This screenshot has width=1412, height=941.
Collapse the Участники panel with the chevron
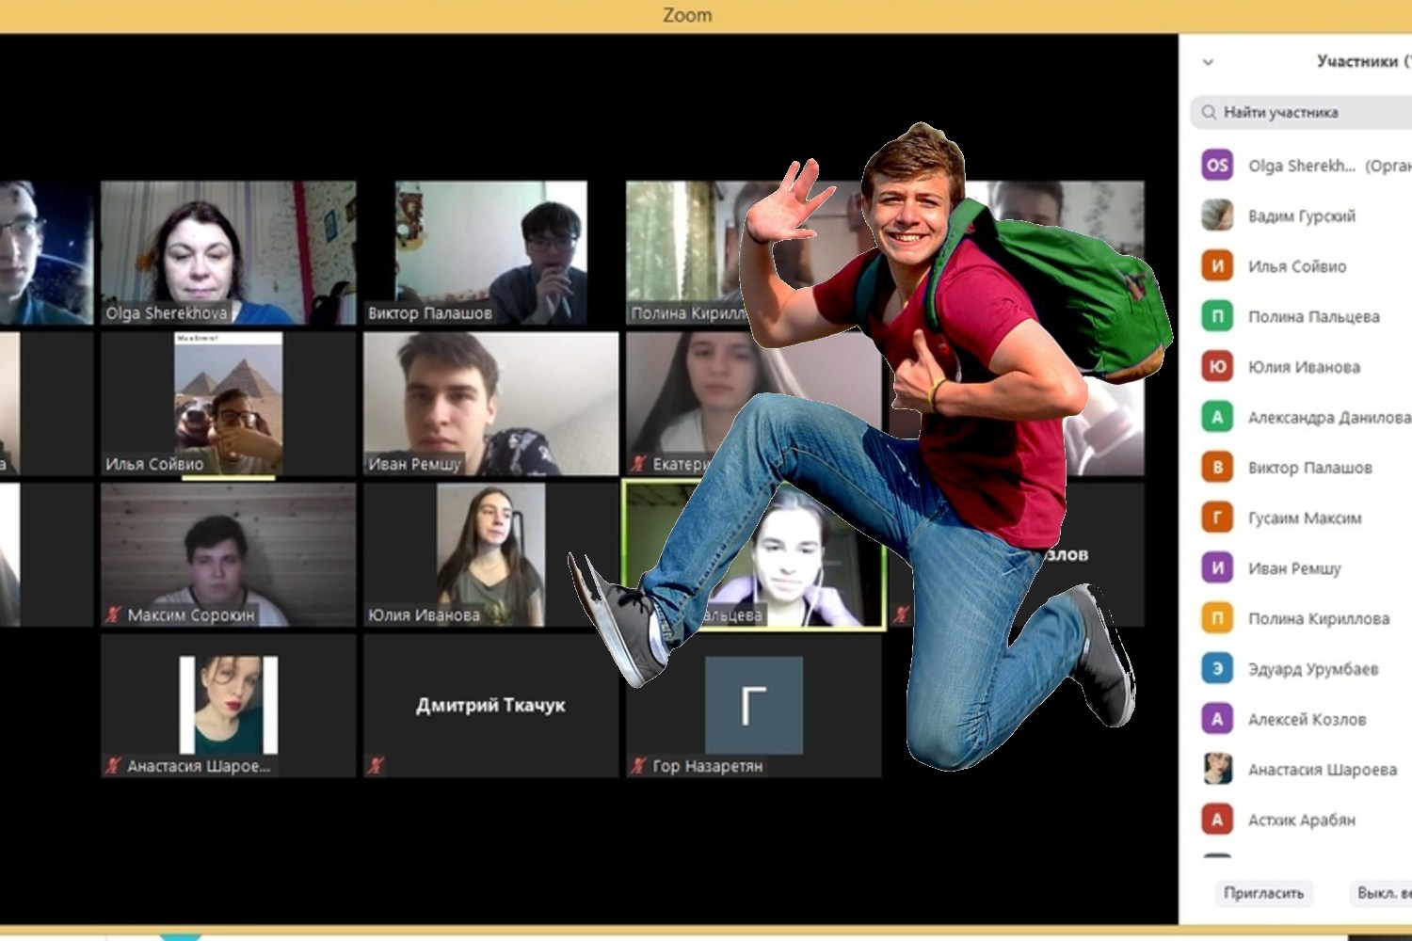pyautogui.click(x=1208, y=62)
